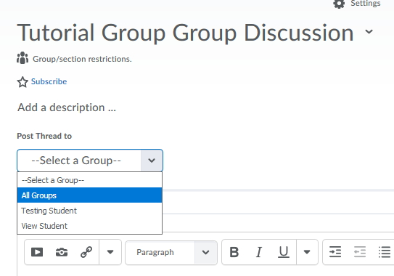Image resolution: width=394 pixels, height=276 pixels.
Task: Open the Select a Group combo box
Action: [90, 161]
